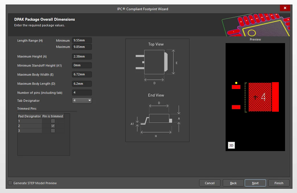The width and height of the screenshot is (297, 193).
Task: Edit the Length Range Maximum field
Action: [x=82, y=47]
